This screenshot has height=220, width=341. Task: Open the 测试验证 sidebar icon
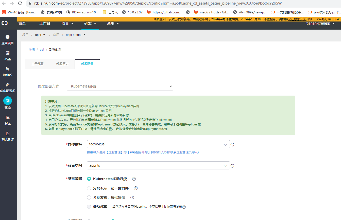click(x=8, y=134)
